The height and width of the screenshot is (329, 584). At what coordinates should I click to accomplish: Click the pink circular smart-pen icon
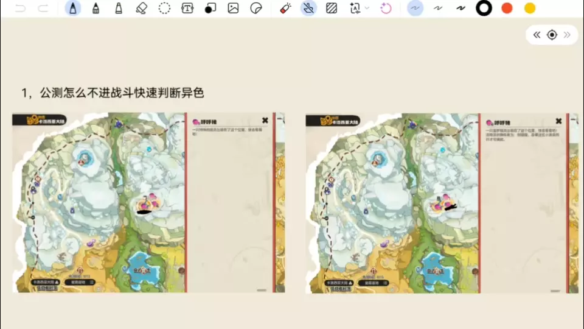386,8
